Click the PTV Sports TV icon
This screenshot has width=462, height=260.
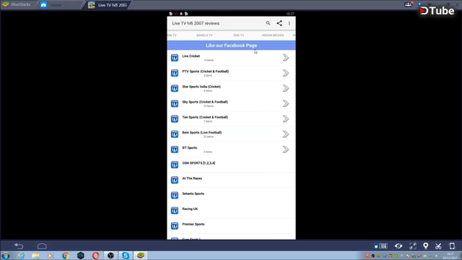coord(175,73)
